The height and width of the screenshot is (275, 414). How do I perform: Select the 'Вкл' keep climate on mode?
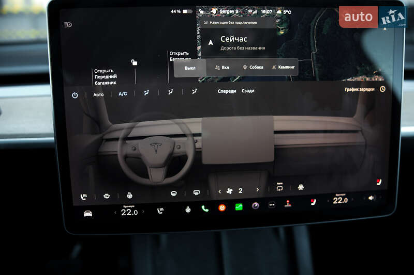pos(222,68)
